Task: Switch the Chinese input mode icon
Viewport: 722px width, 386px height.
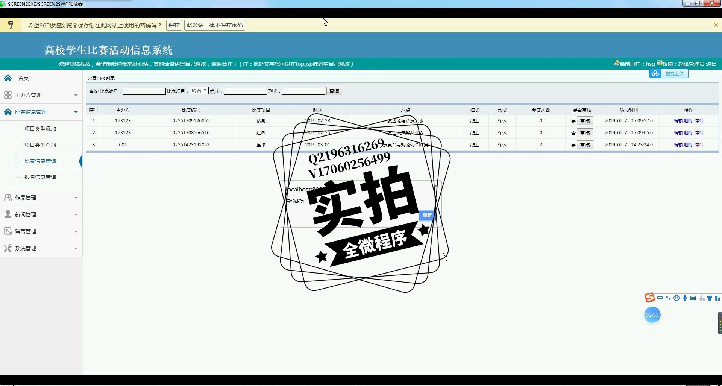Action: (660, 298)
